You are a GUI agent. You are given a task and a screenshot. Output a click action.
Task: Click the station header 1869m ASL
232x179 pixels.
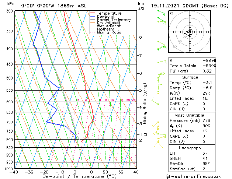coord(72,6)
